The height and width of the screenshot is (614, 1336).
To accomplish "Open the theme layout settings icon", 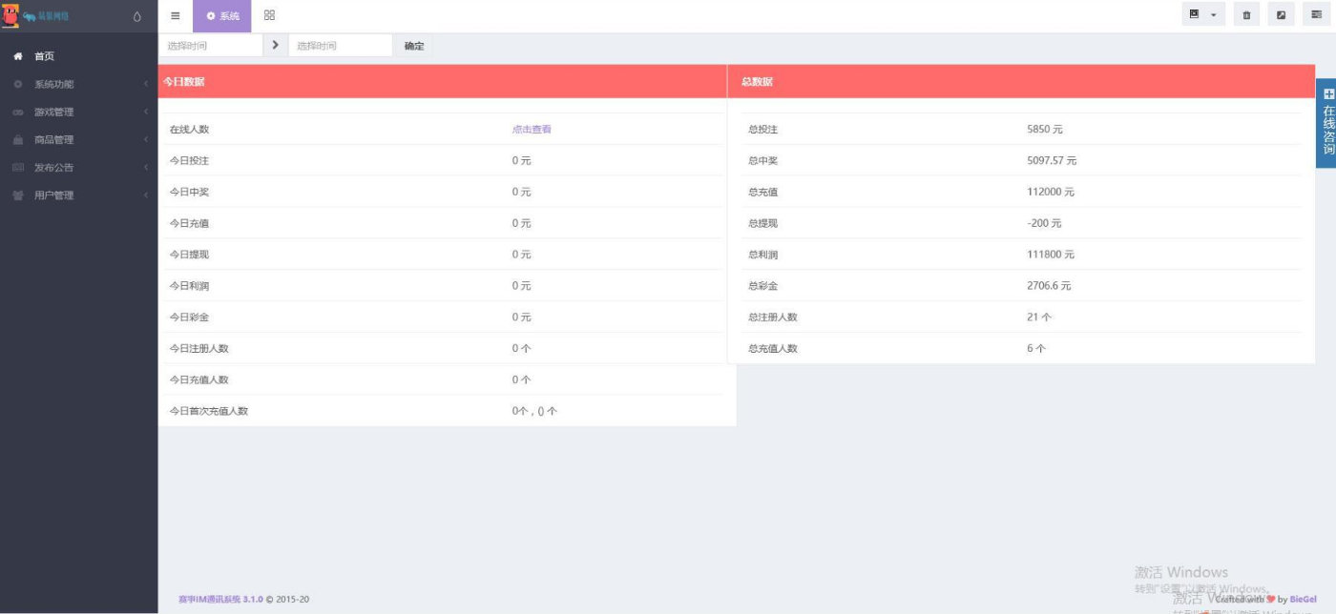I will pos(1315,15).
